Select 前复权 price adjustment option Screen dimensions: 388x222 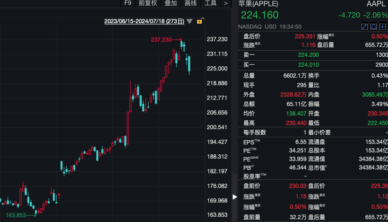click(x=148, y=3)
